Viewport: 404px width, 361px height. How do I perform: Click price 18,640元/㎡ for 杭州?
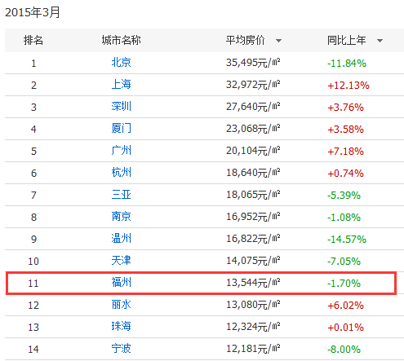point(253,173)
